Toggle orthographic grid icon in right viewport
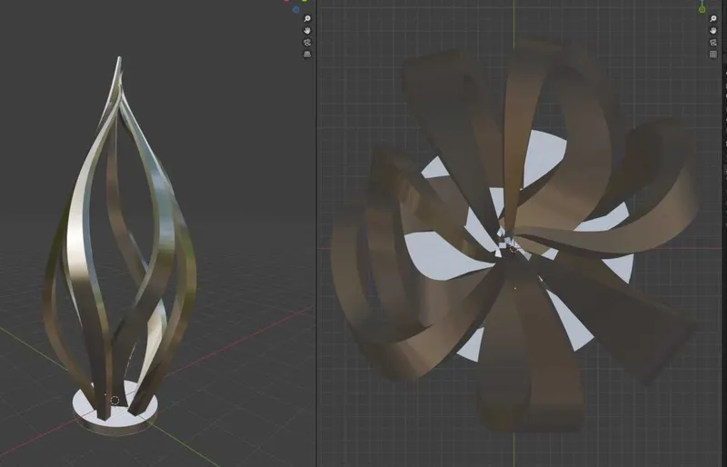Image resolution: width=727 pixels, height=467 pixels. (x=713, y=55)
